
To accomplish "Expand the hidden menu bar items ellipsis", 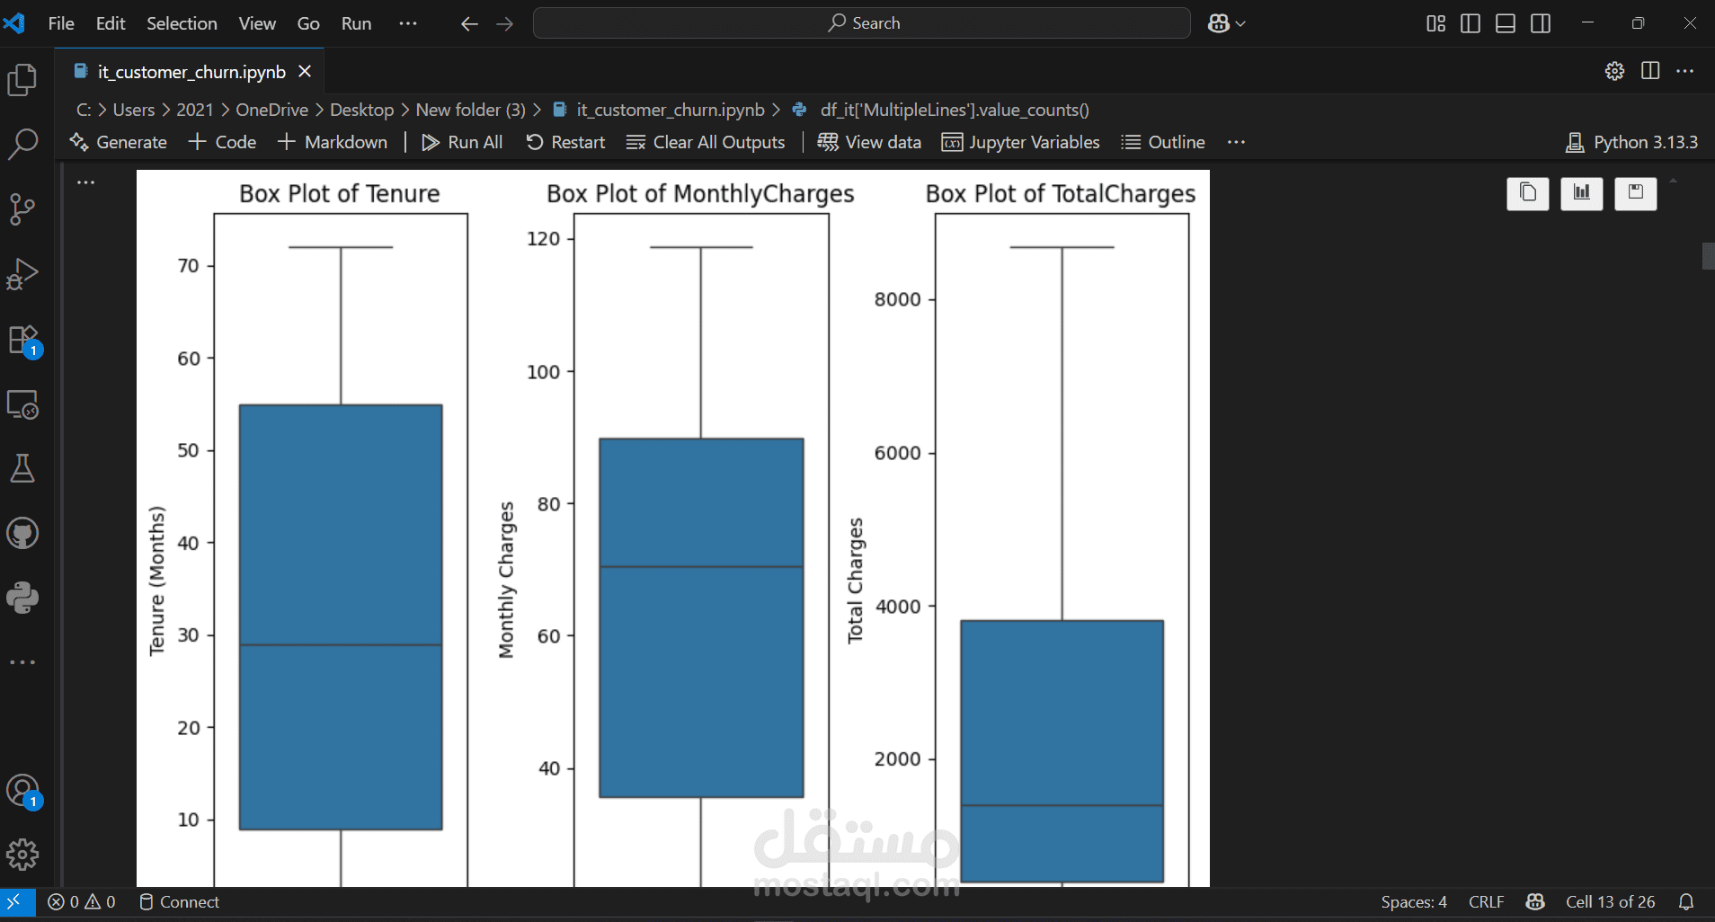I will tap(408, 23).
